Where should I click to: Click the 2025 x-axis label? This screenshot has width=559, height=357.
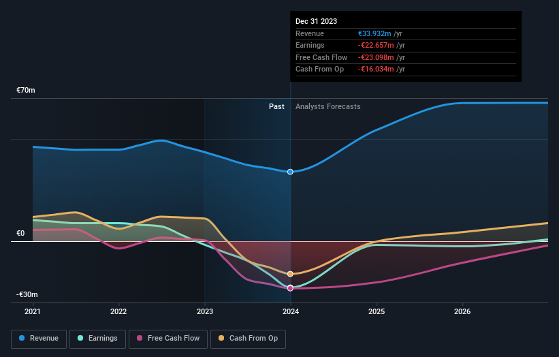[x=377, y=312]
